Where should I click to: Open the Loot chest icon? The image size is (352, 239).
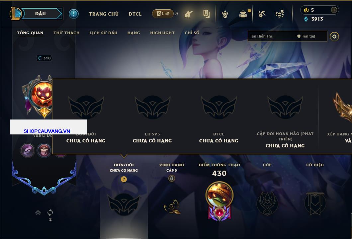[x=243, y=14]
